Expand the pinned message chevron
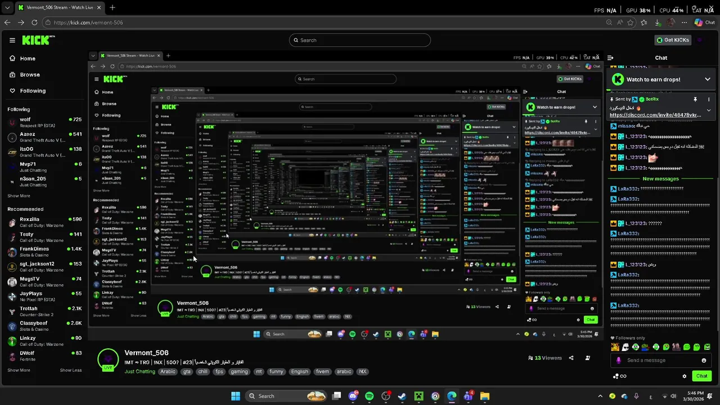 (x=709, y=110)
